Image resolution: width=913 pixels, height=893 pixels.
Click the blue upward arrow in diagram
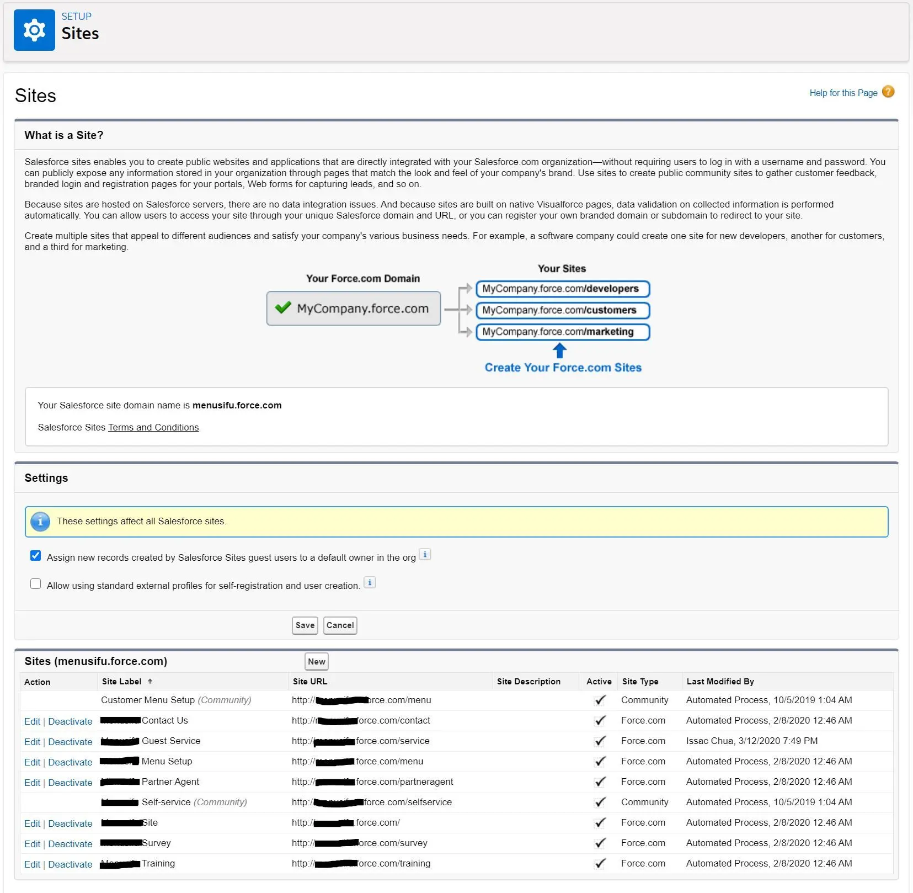[559, 350]
